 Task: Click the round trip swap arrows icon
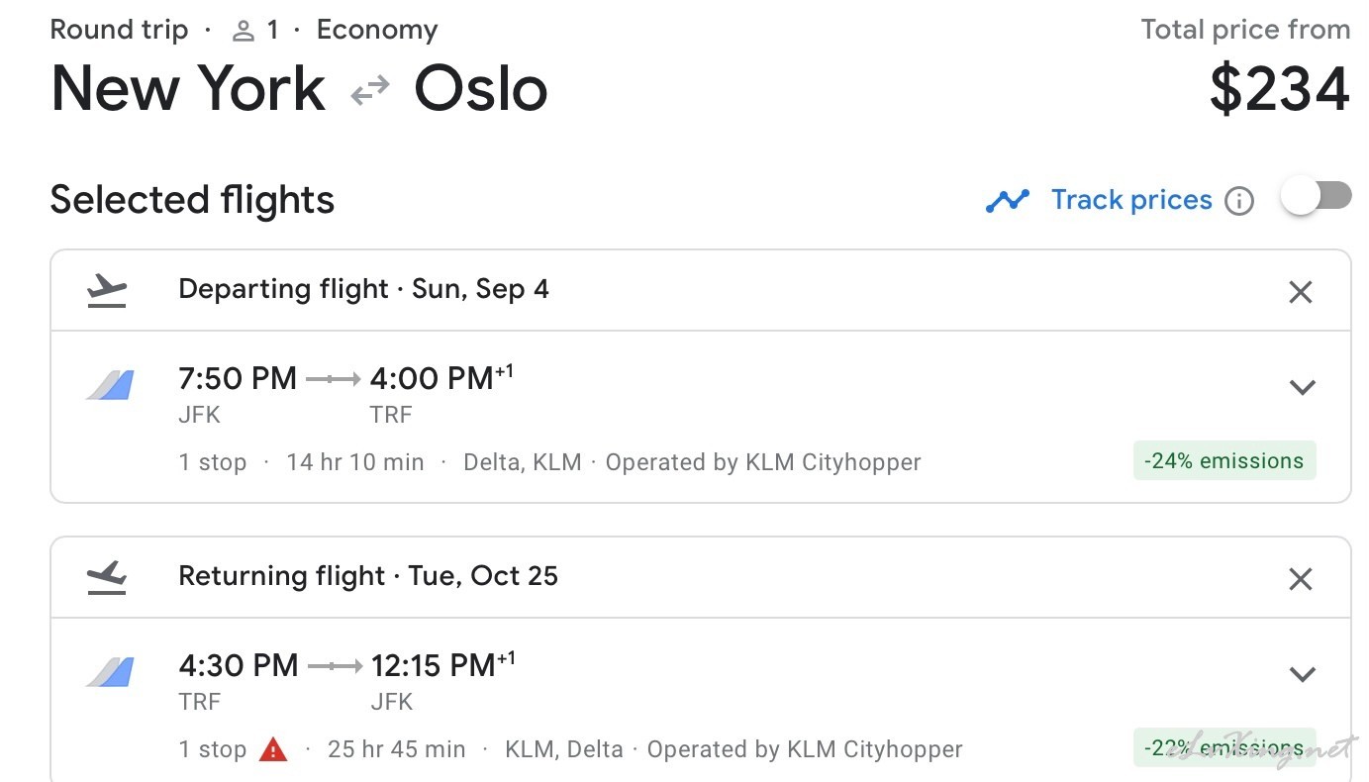(370, 92)
